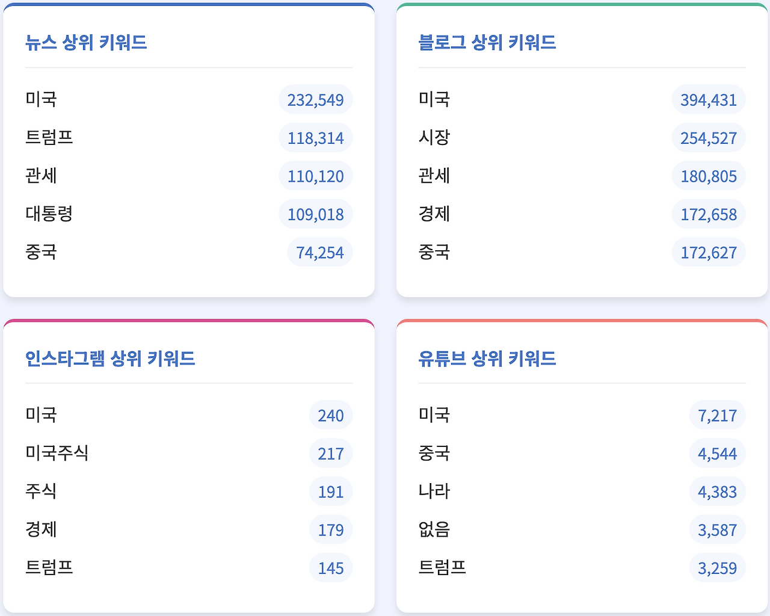Viewport: 770px width, 616px height.
Task: Select keyword 주식 in the Instagram card
Action: (x=41, y=491)
